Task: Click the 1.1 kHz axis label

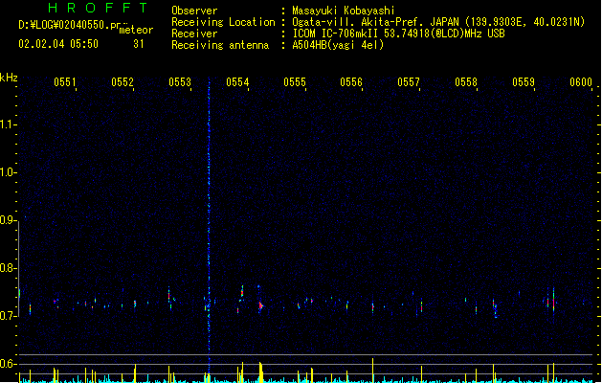Action: tap(8, 124)
